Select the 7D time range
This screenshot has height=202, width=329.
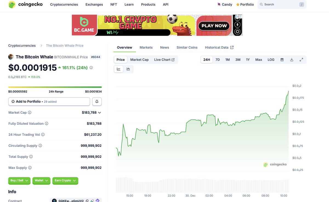218,60
